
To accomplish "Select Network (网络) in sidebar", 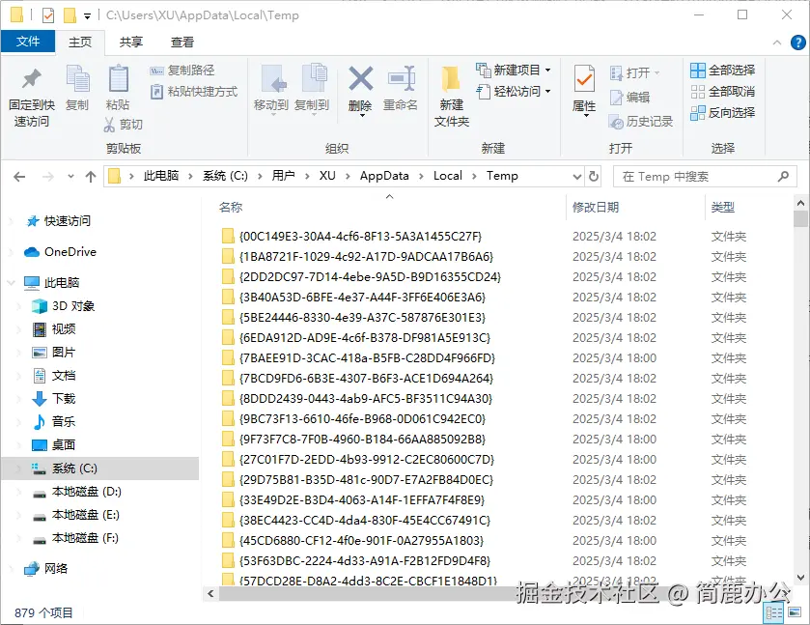I will pos(46,569).
